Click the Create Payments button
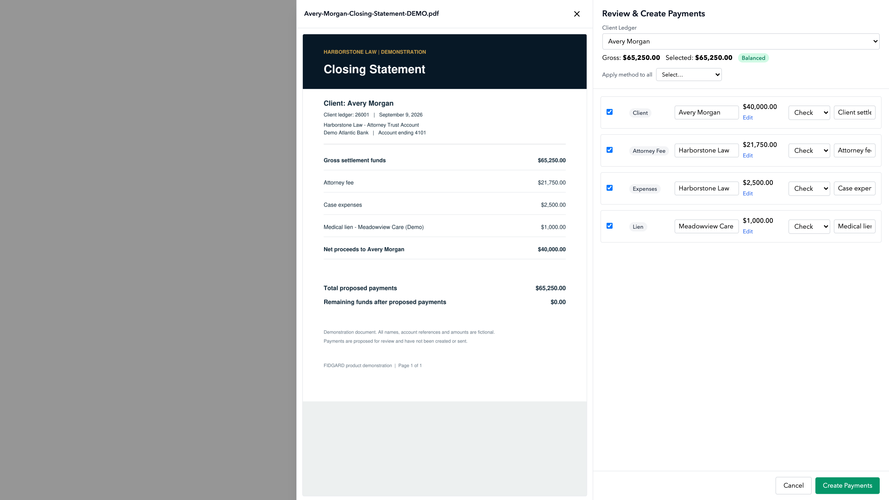Image resolution: width=889 pixels, height=500 pixels. click(847, 485)
